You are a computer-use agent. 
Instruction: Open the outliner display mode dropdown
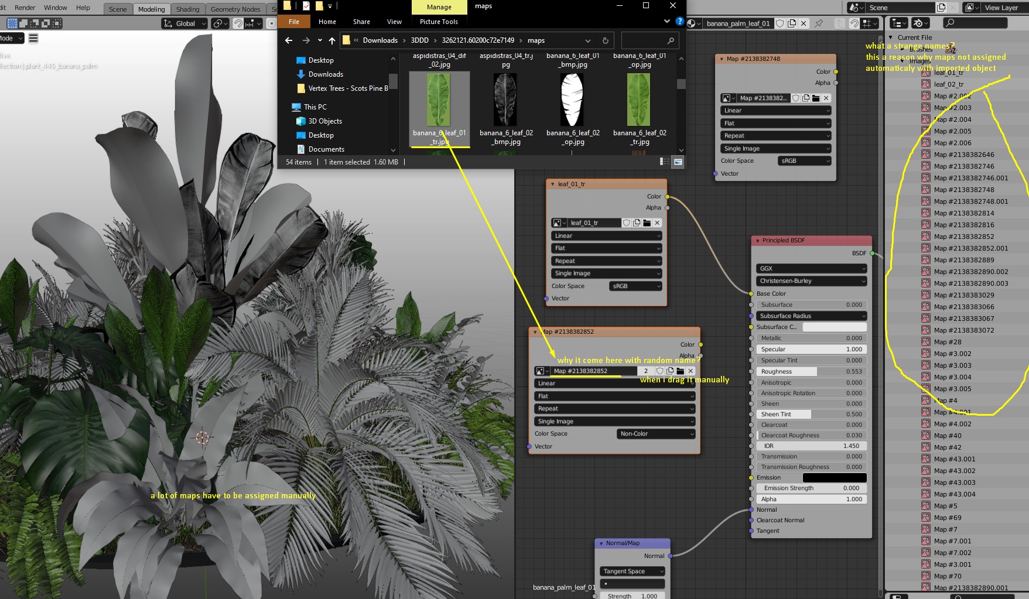[898, 23]
